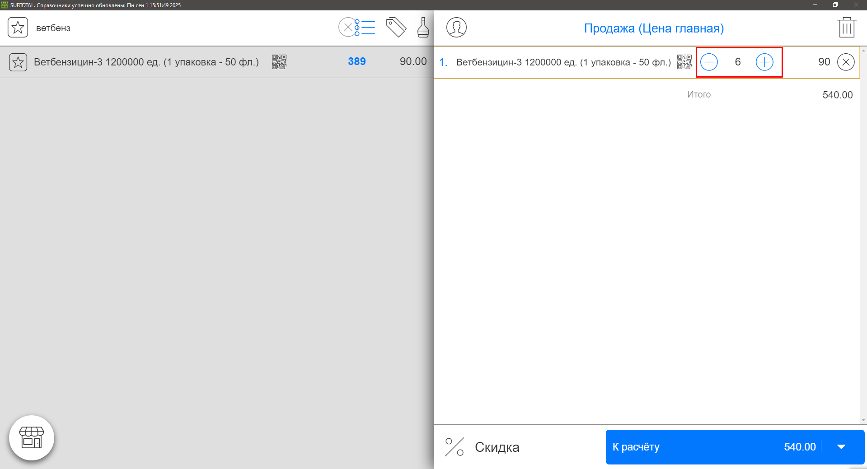This screenshot has height=469, width=867.
Task: Open favorites star icon near search
Action: coord(18,28)
